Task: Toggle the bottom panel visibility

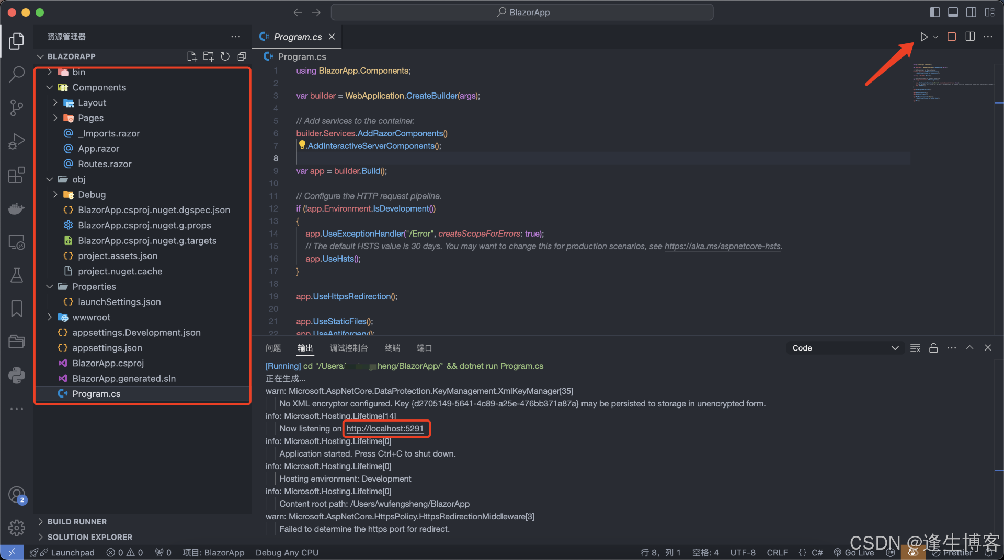Action: (x=953, y=12)
